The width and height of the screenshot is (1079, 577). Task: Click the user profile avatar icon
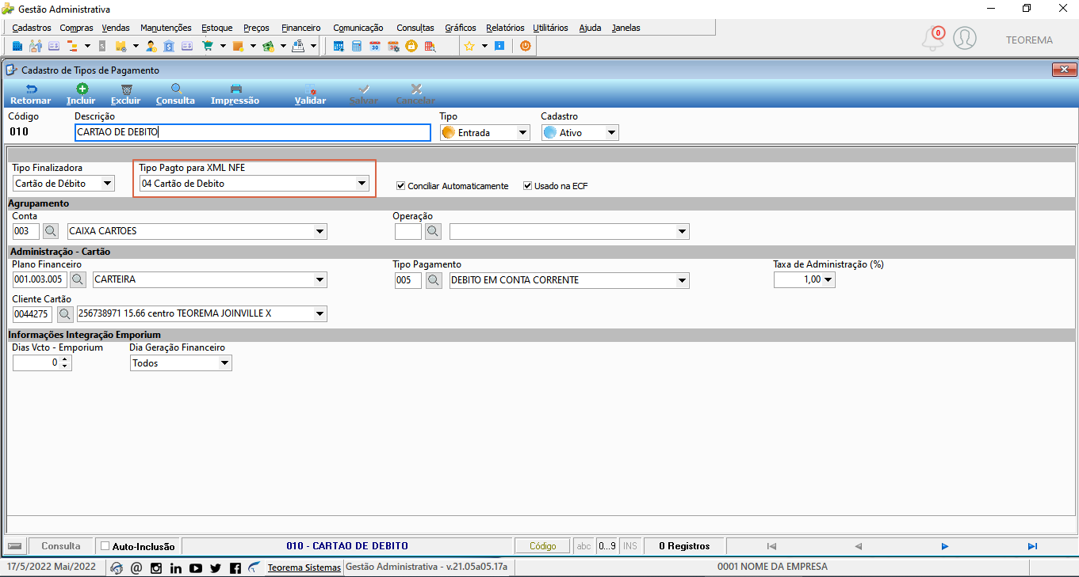click(x=965, y=38)
